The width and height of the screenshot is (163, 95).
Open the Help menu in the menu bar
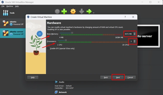(17, 6)
